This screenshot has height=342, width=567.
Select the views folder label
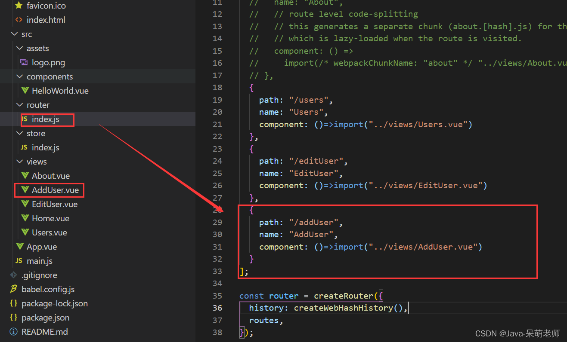(x=37, y=162)
